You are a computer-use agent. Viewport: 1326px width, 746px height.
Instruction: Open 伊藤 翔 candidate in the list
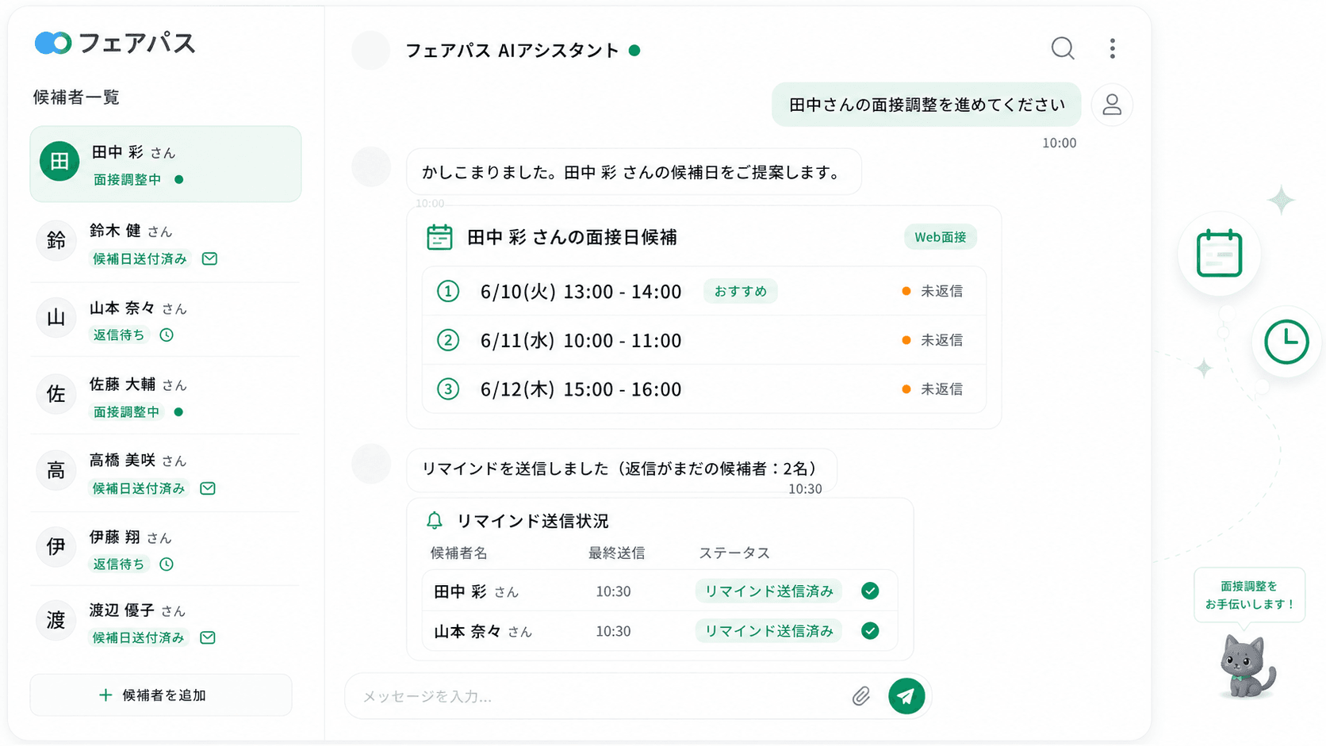click(166, 549)
